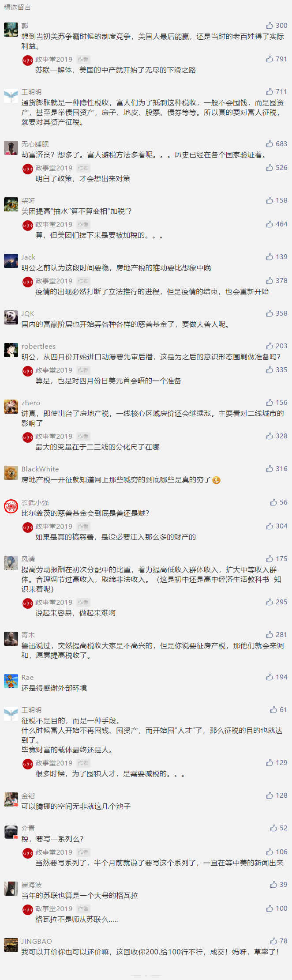Like 金锴's comment with 128 likes

coord(270,795)
